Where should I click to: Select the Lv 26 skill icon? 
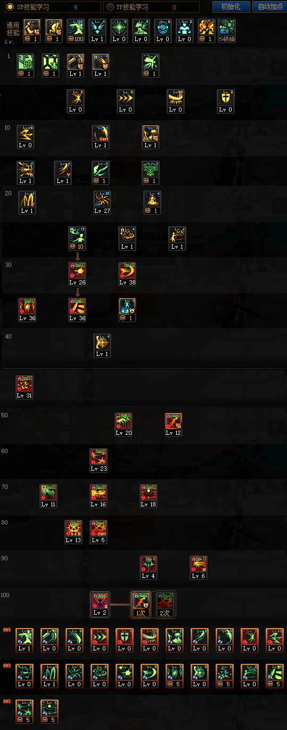coord(77,274)
